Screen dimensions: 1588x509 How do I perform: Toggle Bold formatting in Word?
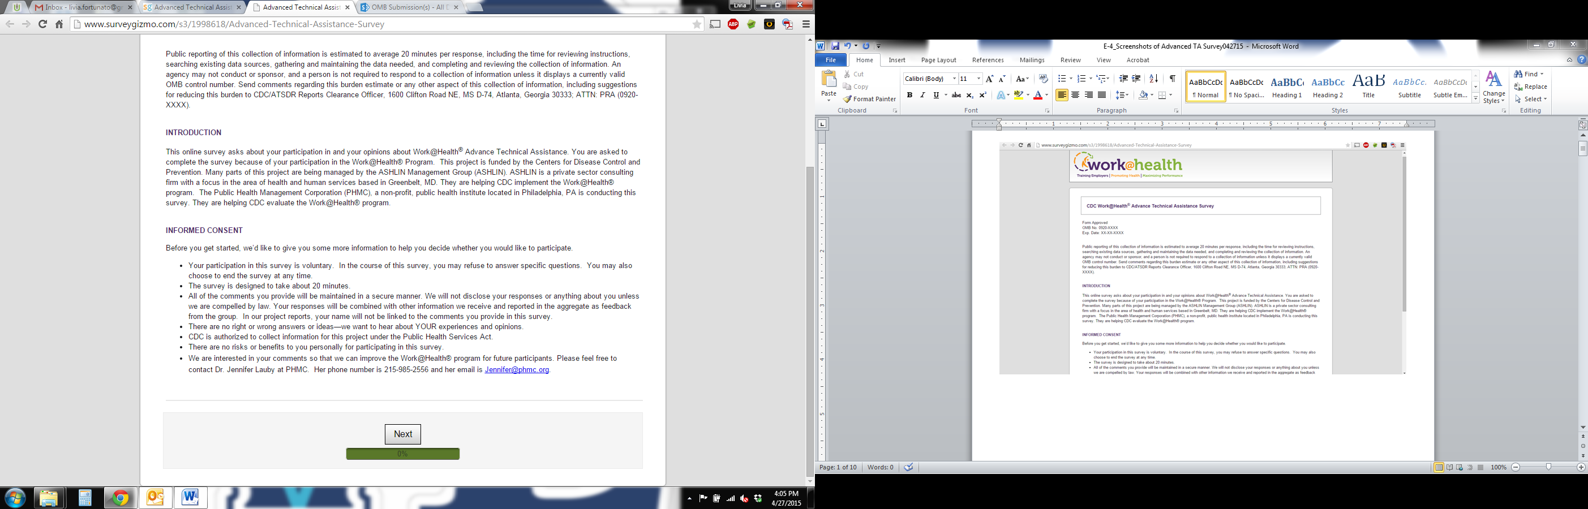coord(909,95)
